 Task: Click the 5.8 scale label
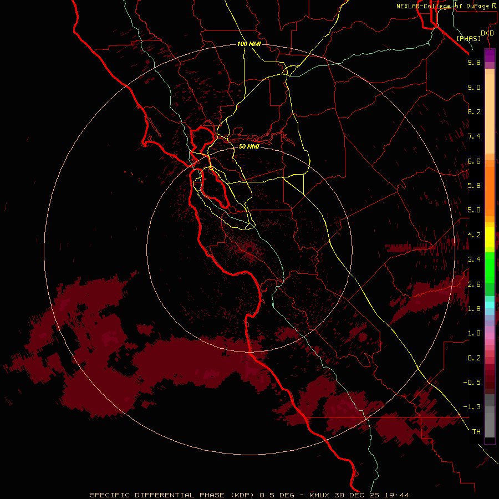pyautogui.click(x=474, y=186)
